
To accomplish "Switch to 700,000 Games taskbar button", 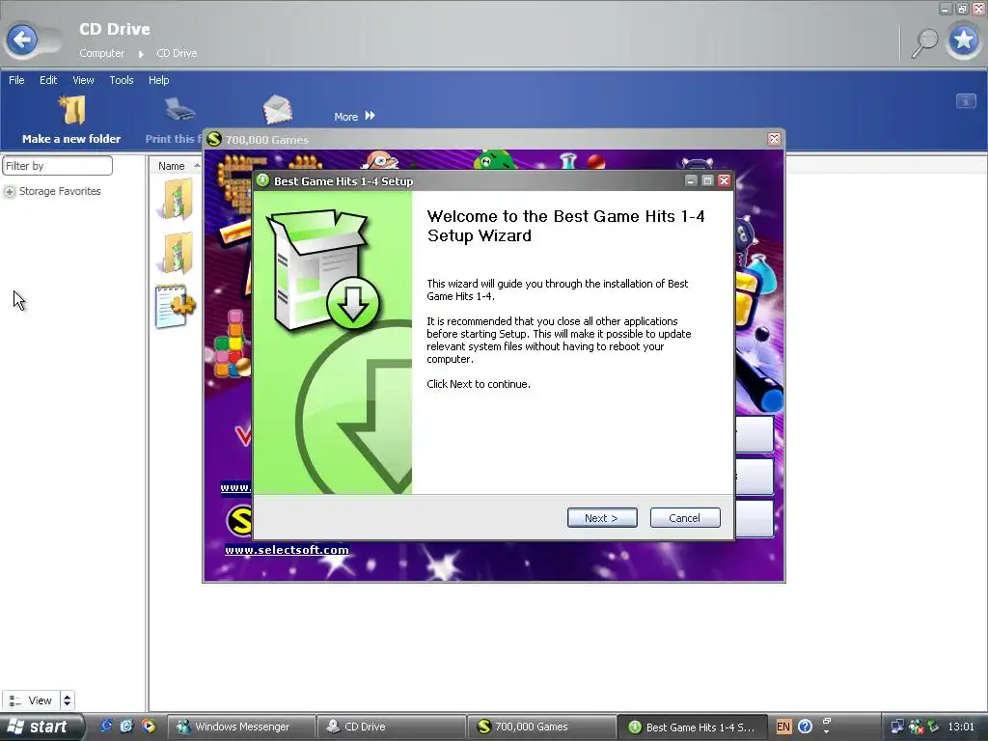I will tap(540, 727).
